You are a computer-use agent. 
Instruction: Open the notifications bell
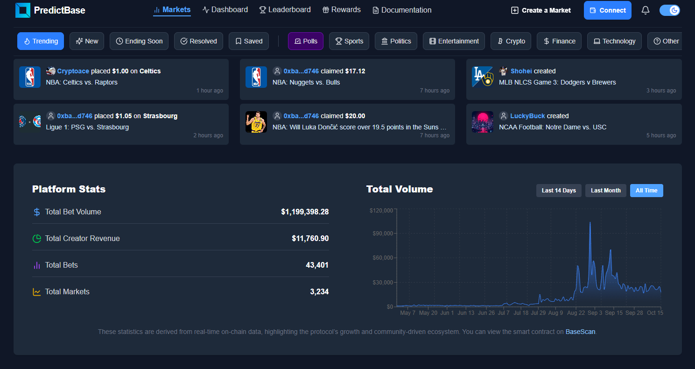pyautogui.click(x=645, y=10)
